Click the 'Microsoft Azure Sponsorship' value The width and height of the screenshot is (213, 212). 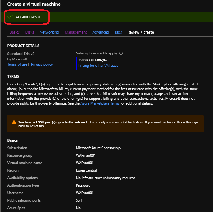click(98, 148)
